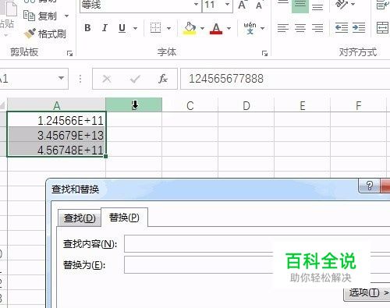Apply cell borders icon
Screen dimensions: 390x308
[x=155, y=28]
